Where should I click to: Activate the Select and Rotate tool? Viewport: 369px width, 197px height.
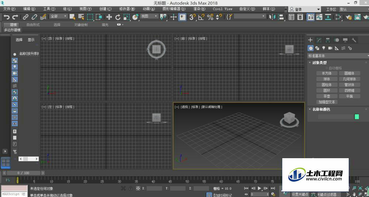118,17
